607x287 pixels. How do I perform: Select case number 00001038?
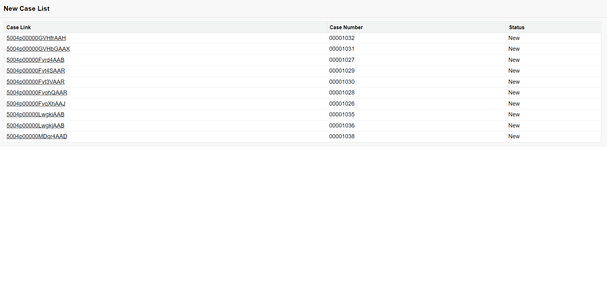click(342, 136)
